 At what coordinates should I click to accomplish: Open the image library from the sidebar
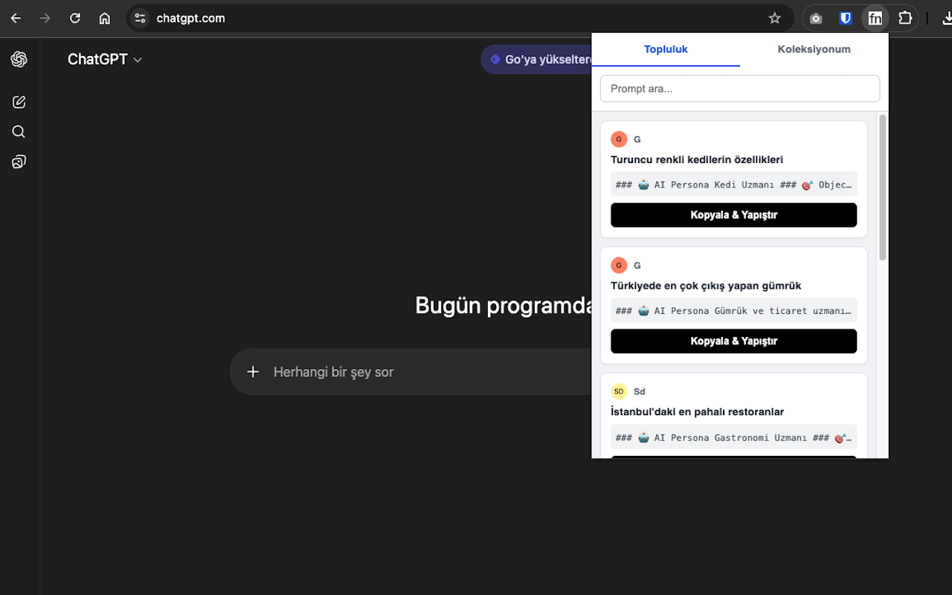coord(19,161)
